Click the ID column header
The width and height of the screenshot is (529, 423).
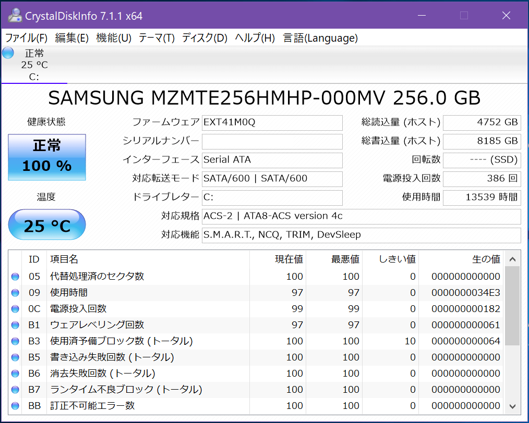pos(34,259)
